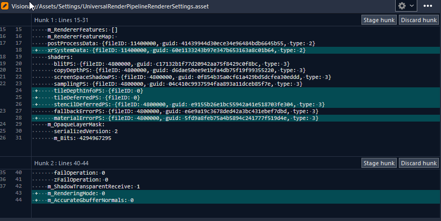Stage hunk 2 covering lines 40-44

click(378, 163)
